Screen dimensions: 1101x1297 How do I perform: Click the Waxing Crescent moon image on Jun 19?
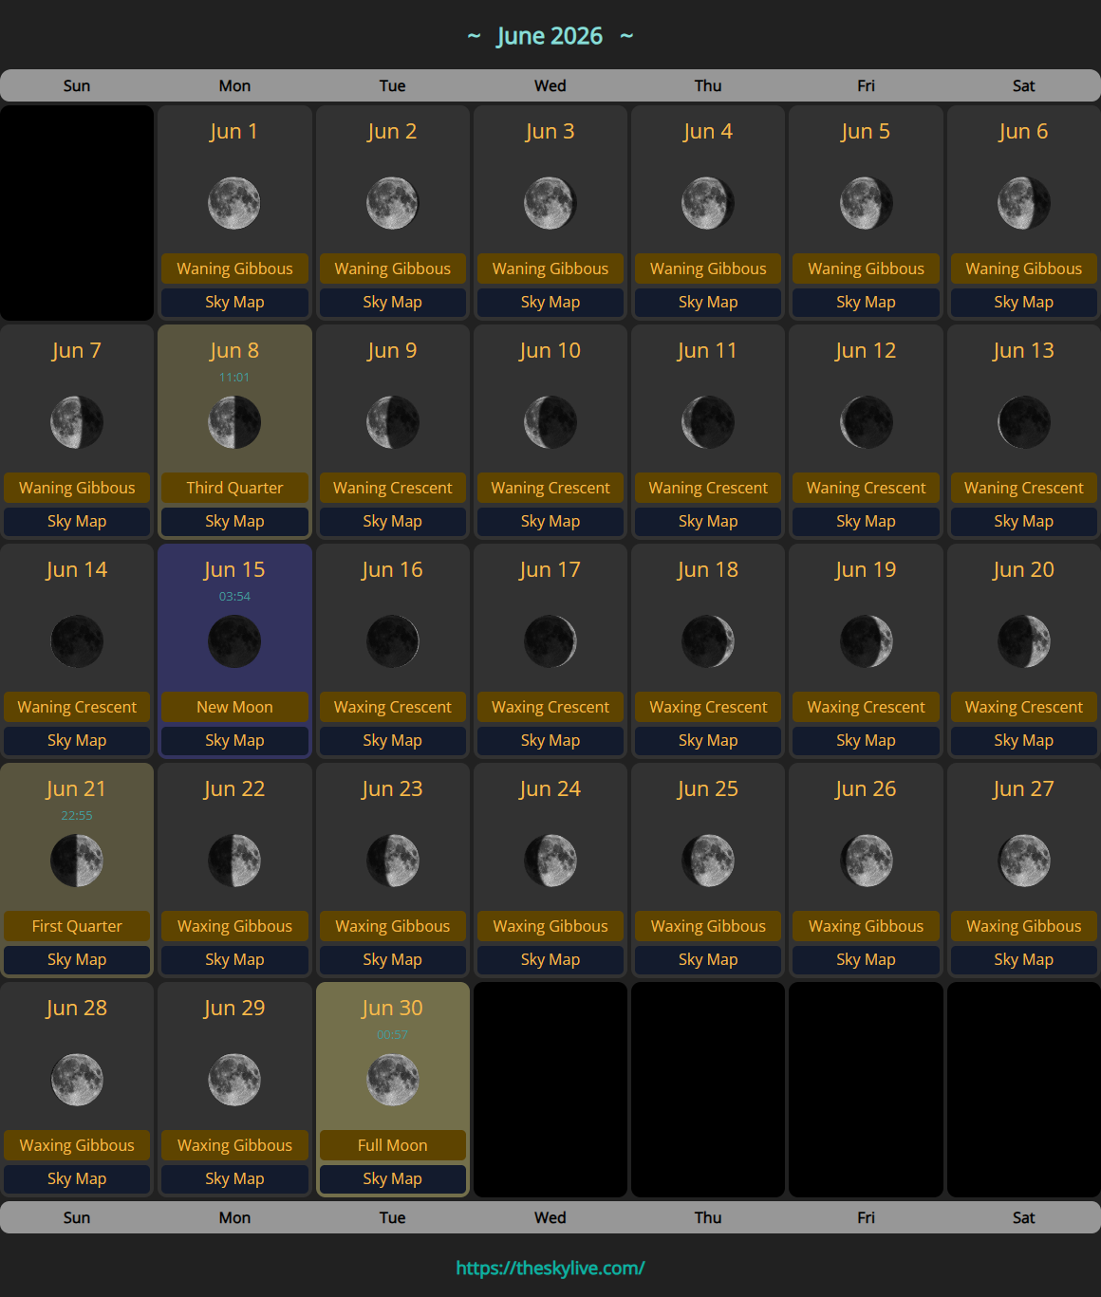coord(866,641)
